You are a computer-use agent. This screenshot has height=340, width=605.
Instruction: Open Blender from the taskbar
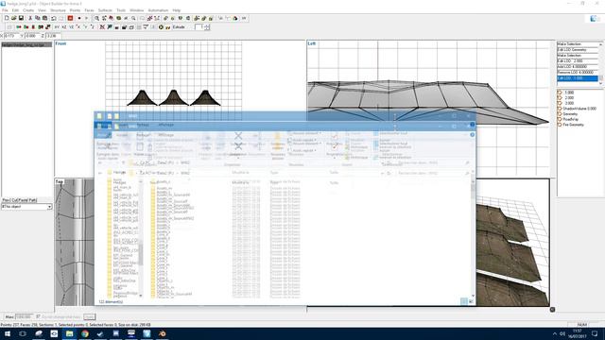(x=162, y=333)
